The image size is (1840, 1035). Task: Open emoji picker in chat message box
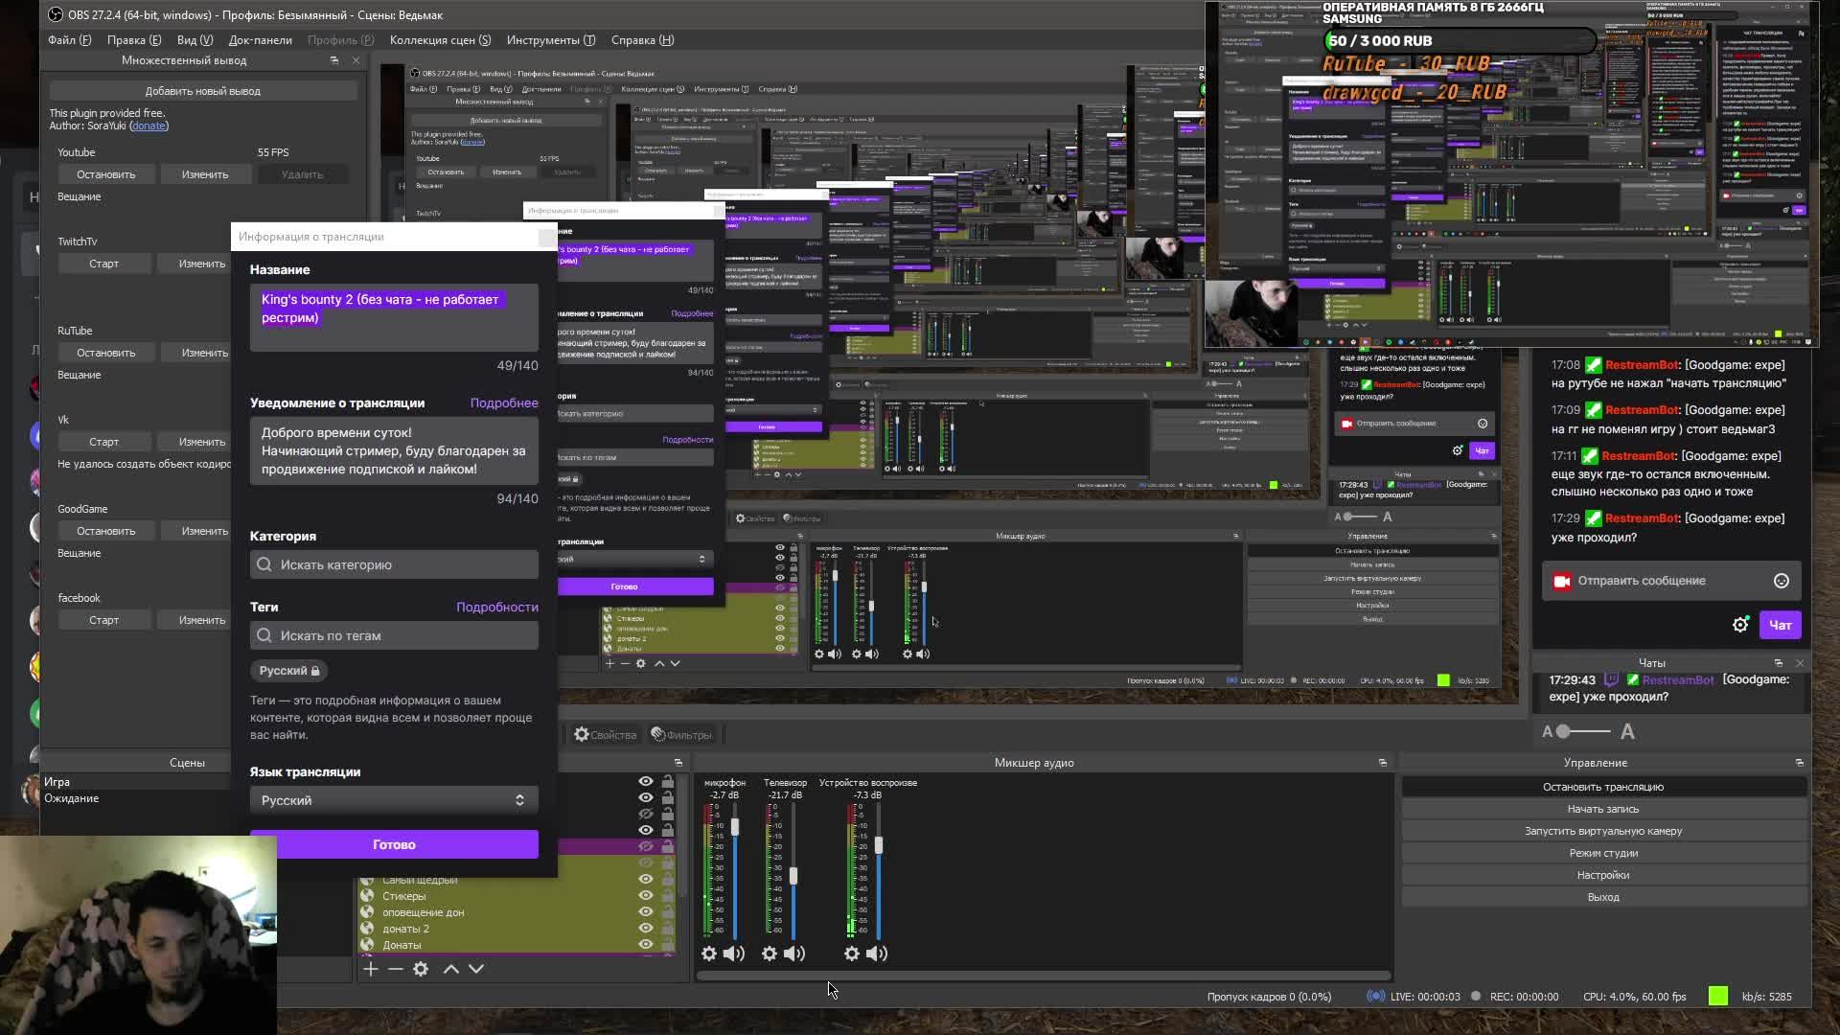point(1781,581)
